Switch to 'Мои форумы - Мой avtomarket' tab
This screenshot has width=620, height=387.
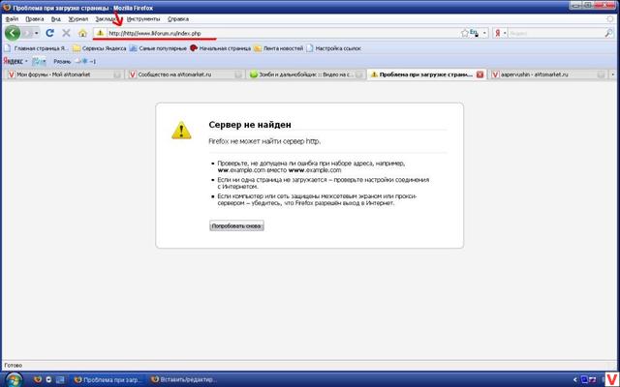click(63, 74)
